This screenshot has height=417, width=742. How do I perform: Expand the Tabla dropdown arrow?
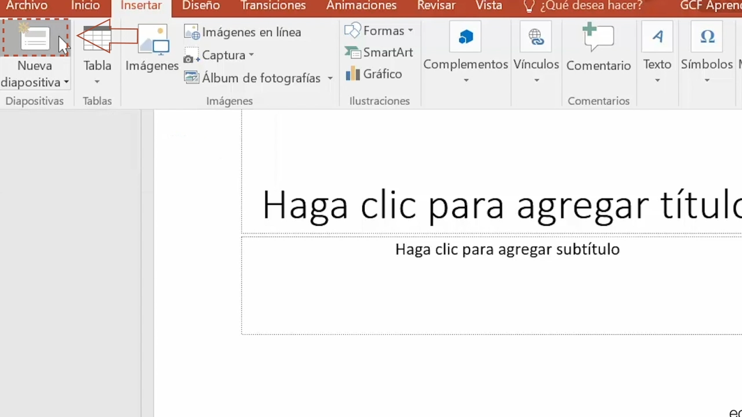[x=97, y=82]
